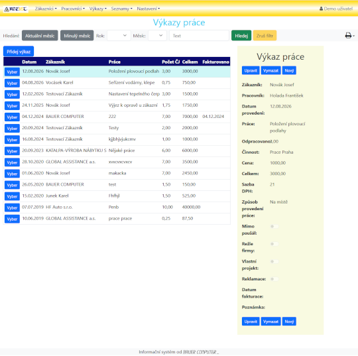Open the print menu icon

[x=349, y=36]
